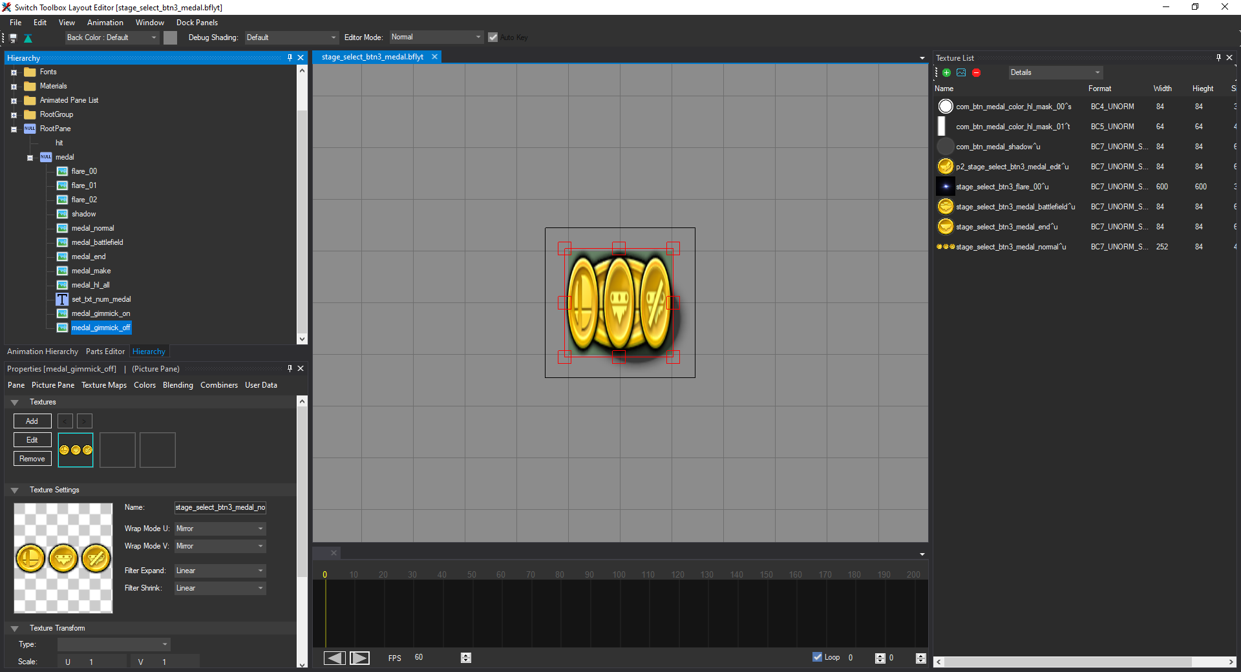Expand the RootGroup tree node

pyautogui.click(x=14, y=115)
